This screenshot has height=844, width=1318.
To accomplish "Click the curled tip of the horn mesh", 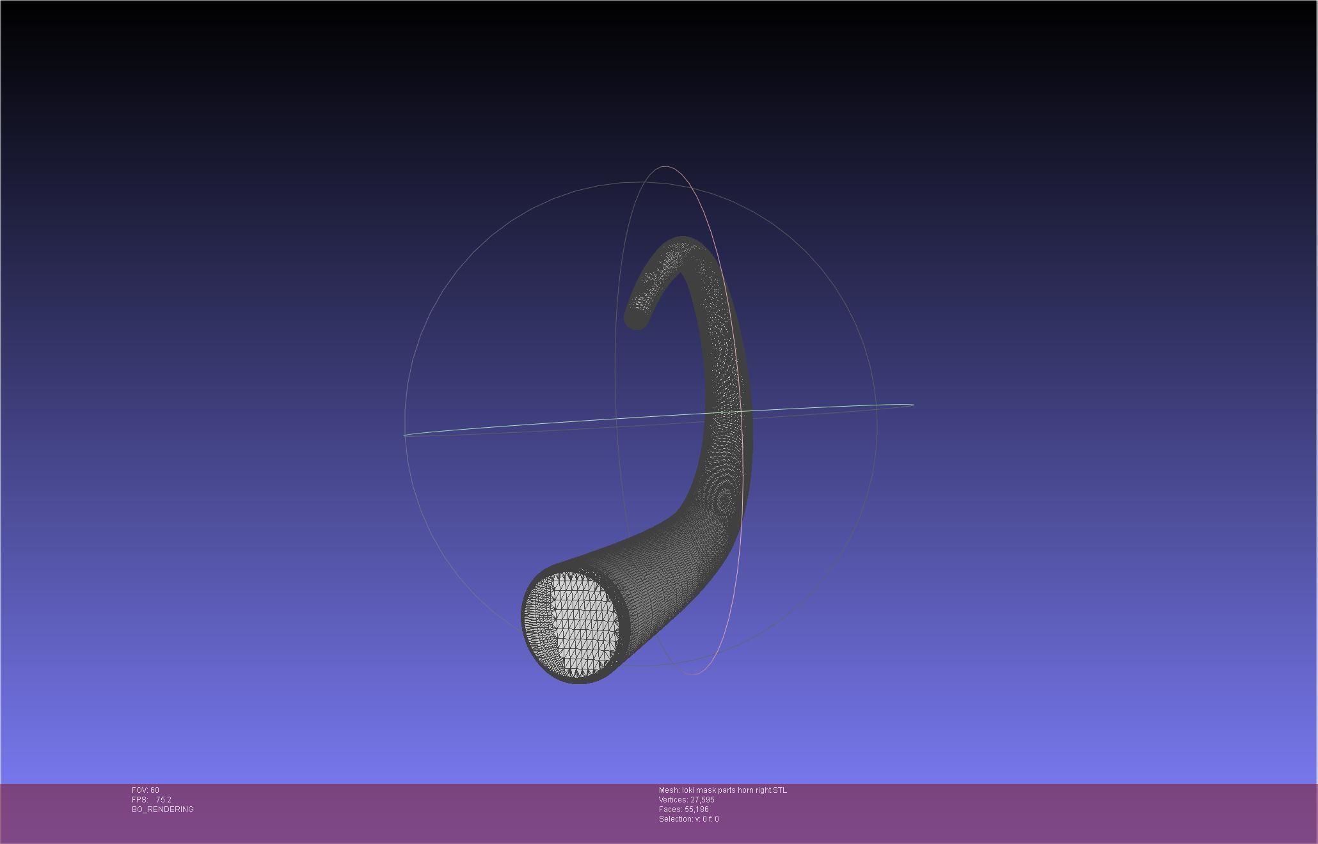I will pyautogui.click(x=637, y=316).
